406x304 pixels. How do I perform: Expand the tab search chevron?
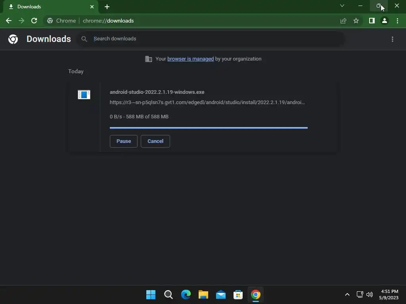tap(342, 6)
